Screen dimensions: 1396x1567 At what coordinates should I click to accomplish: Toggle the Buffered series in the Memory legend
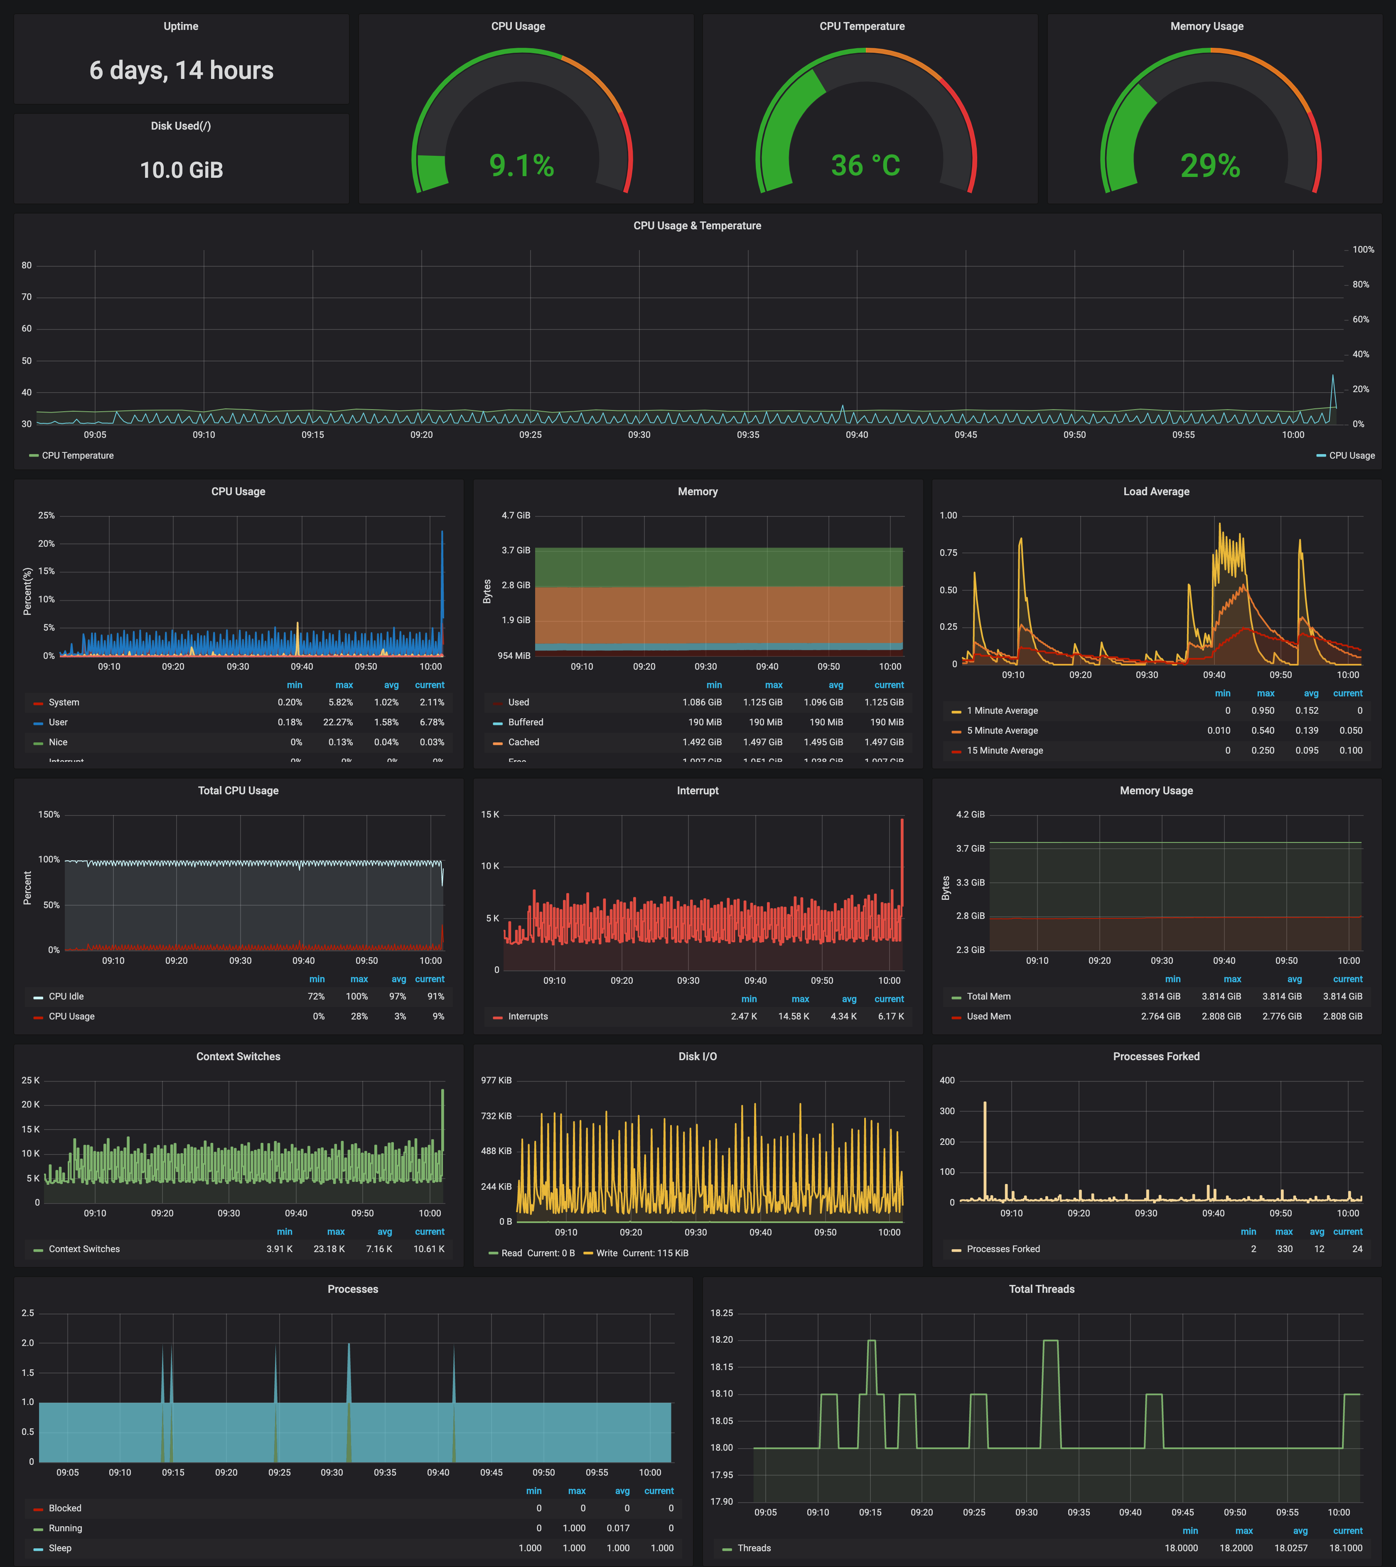click(526, 722)
